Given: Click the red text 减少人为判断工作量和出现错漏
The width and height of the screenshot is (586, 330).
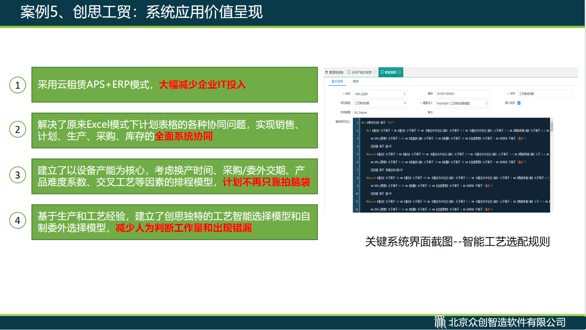Looking at the screenshot, I should 184,228.
